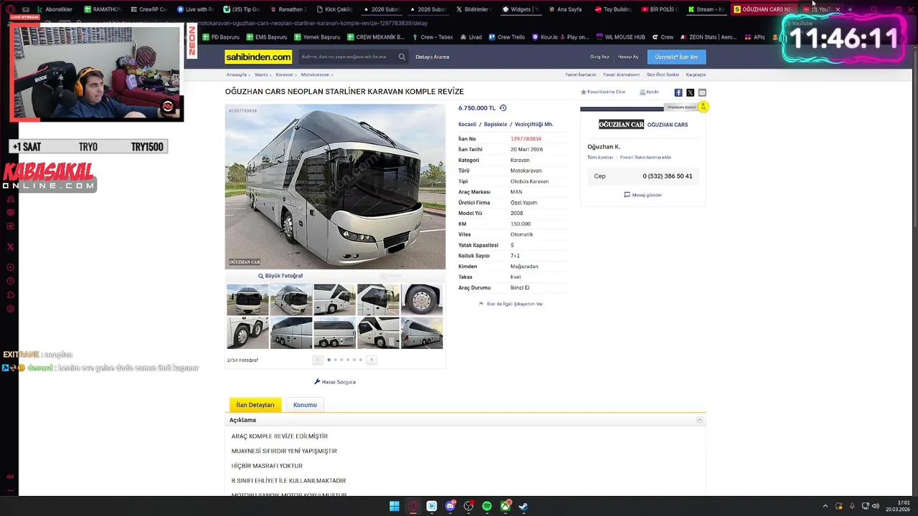Open Steam from the taskbar
The image size is (918, 516).
(524, 506)
